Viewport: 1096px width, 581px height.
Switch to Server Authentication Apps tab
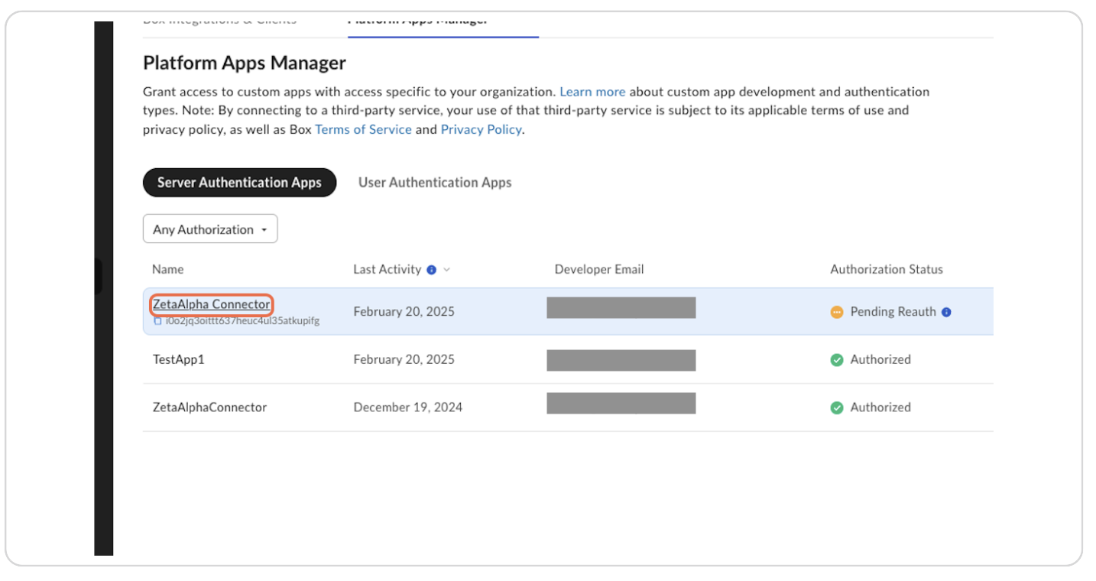pos(239,183)
